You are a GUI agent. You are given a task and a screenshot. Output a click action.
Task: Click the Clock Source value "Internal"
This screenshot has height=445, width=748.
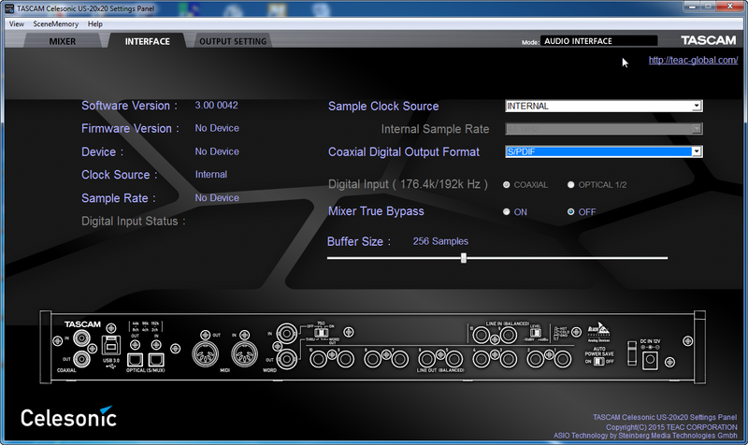click(x=211, y=175)
